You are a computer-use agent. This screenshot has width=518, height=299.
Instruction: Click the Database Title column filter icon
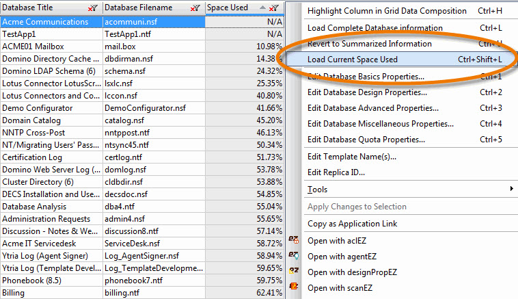pyautogui.click(x=92, y=8)
